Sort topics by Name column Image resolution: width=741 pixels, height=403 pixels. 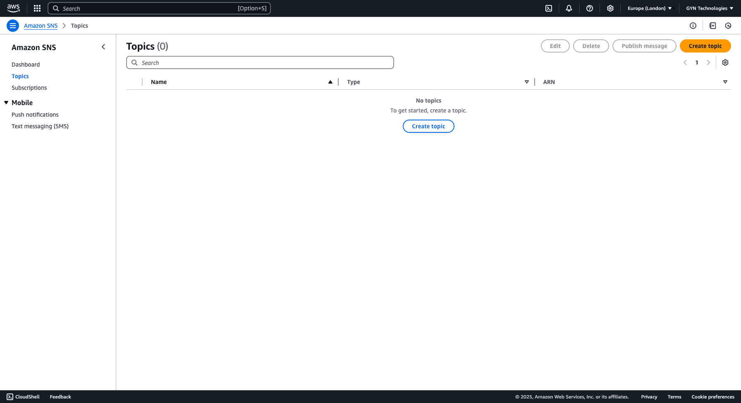pos(159,82)
